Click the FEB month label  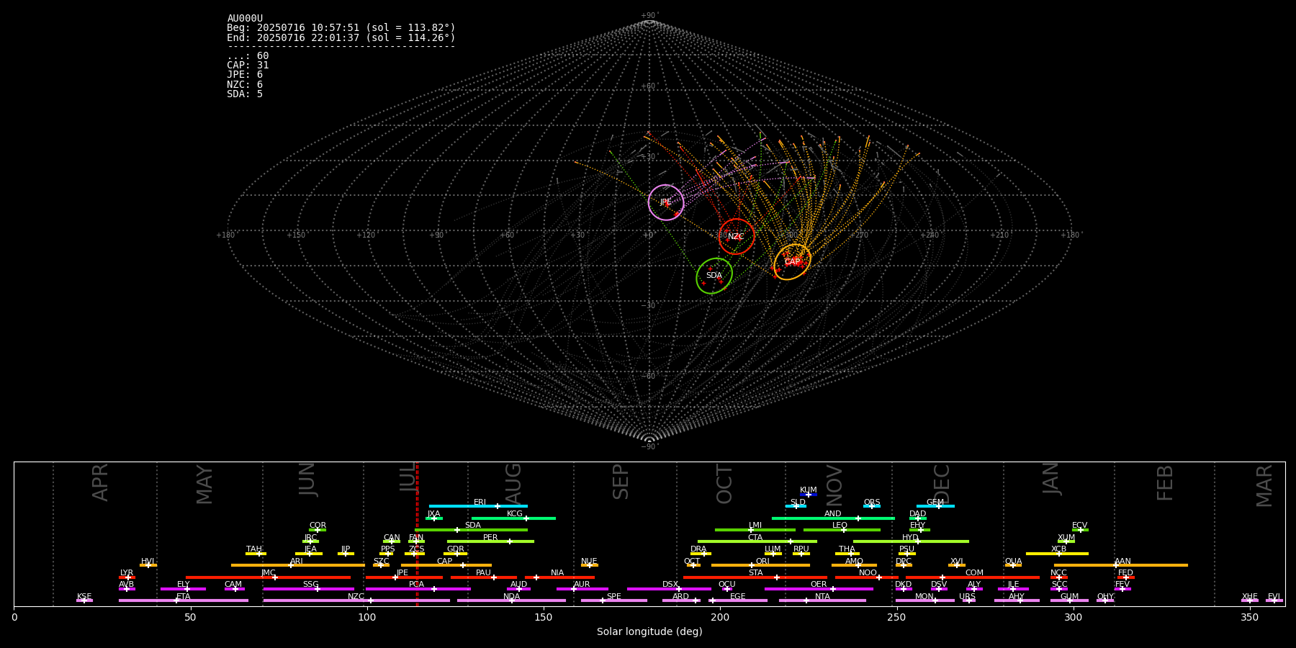click(x=1165, y=483)
